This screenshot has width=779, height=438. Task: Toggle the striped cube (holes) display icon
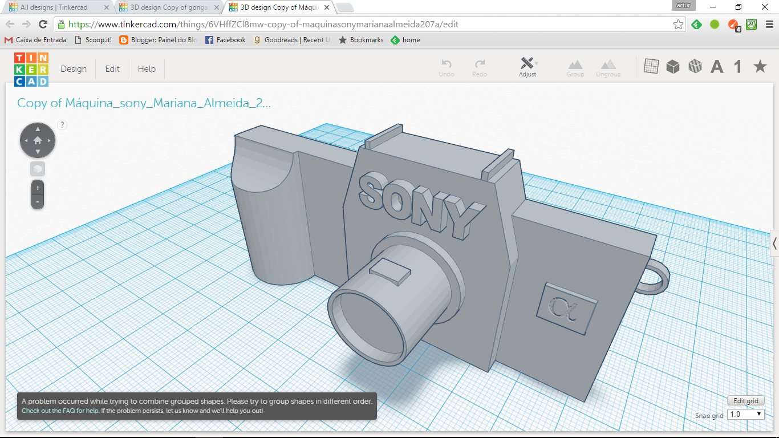[695, 66]
